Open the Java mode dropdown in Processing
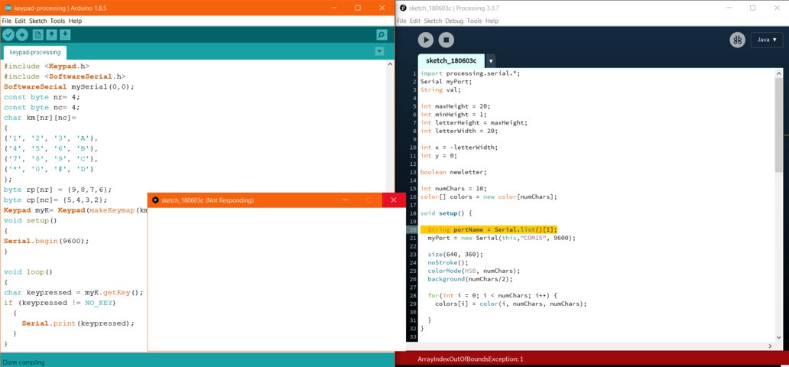This screenshot has height=367, width=789. [767, 40]
